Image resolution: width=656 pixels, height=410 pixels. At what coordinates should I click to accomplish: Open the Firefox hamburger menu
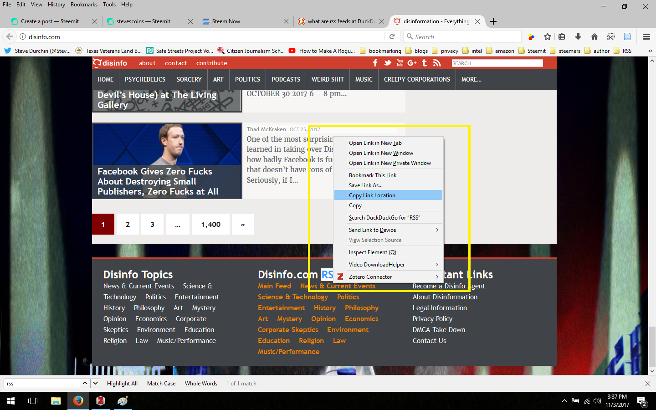646,36
